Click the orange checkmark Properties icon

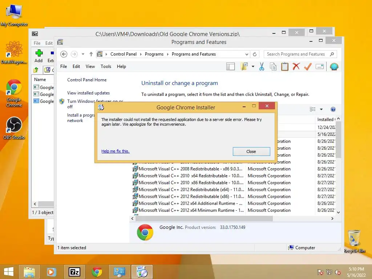pos(308,67)
